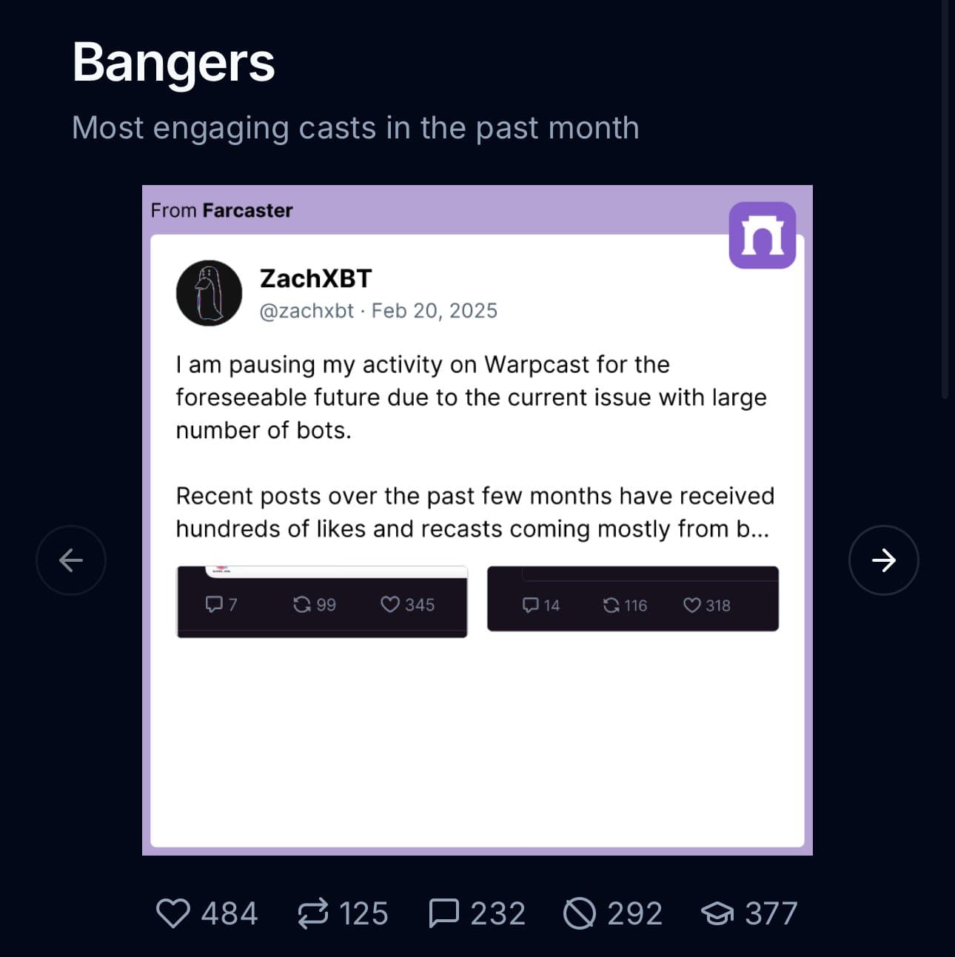Open the ZachXBT display name

pos(315,278)
